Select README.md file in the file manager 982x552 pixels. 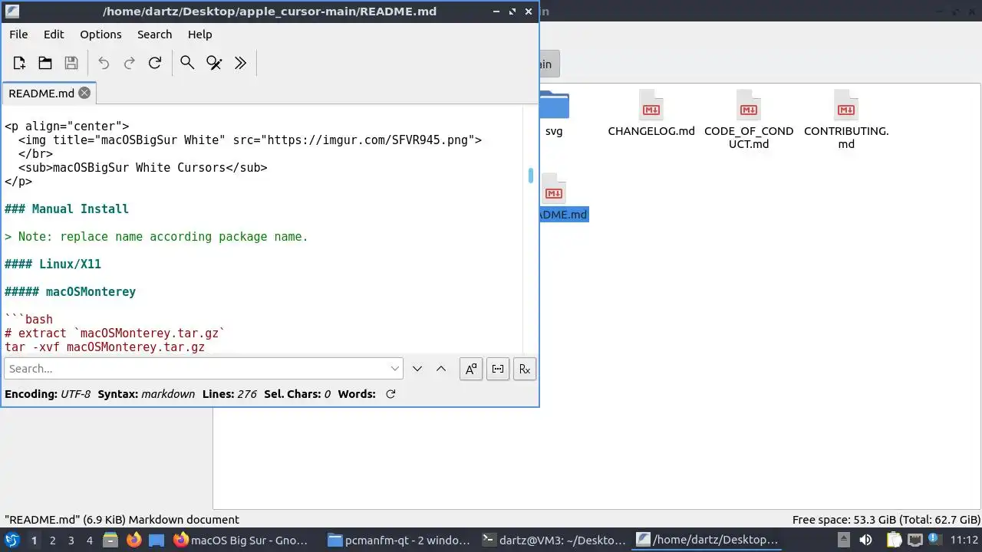(563, 197)
